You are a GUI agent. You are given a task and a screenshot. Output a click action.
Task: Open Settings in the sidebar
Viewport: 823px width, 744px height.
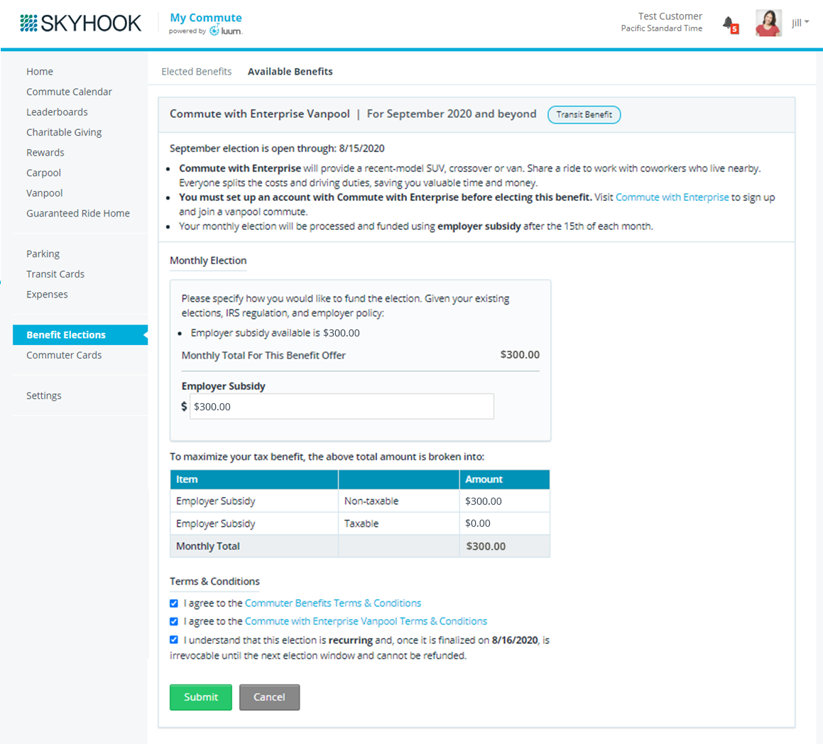point(44,395)
